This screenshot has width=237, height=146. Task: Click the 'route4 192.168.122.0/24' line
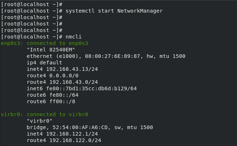click(63, 140)
